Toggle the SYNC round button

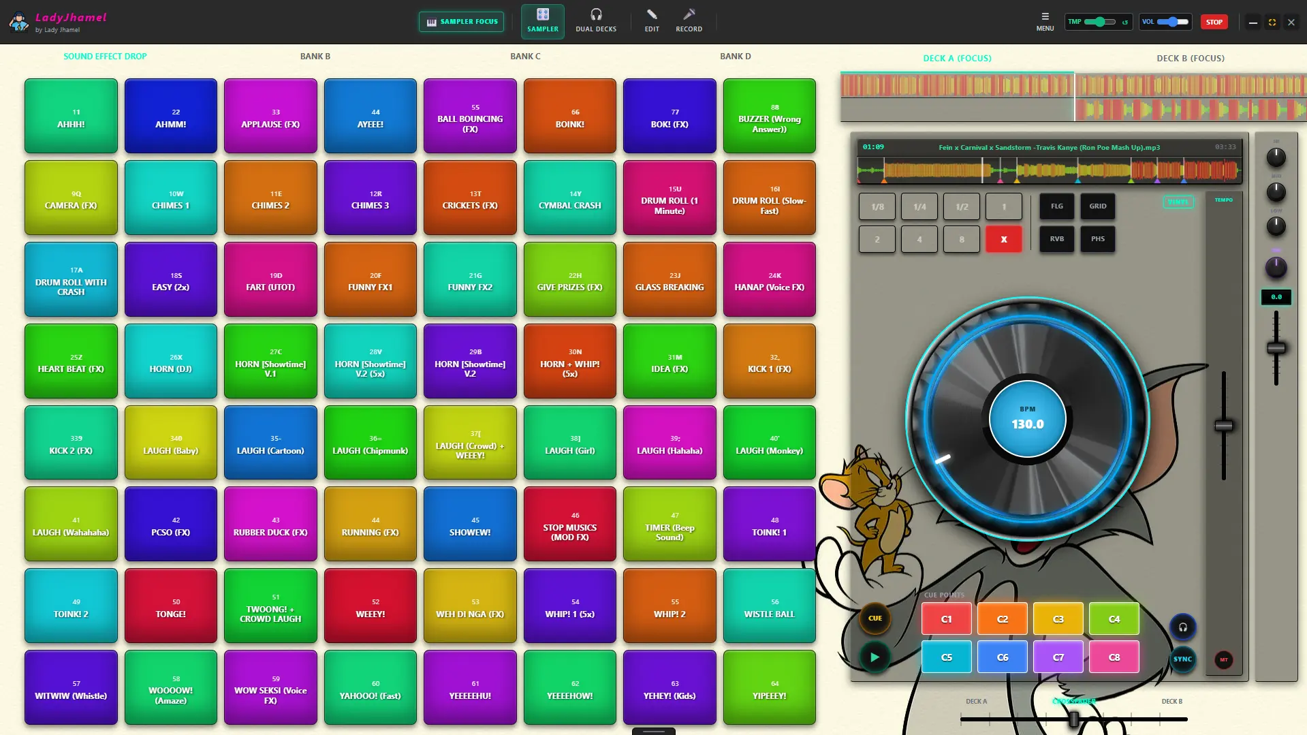[x=1183, y=659]
